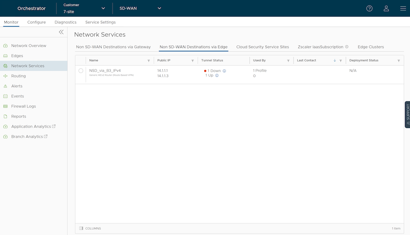The image size is (410, 235).
Task: Open the SD-WAN service dropdown
Action: point(159,8)
